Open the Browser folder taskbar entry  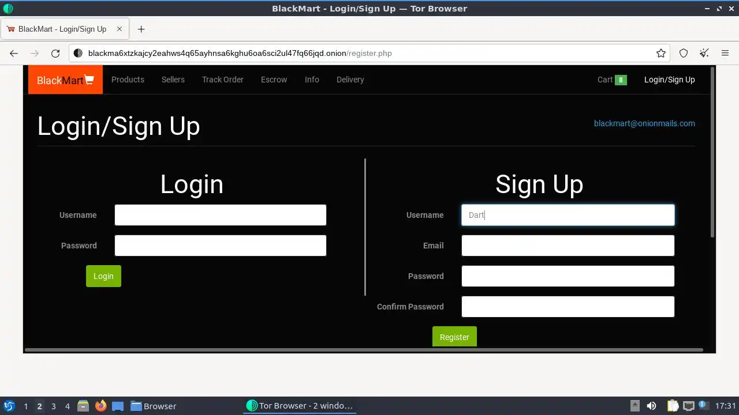(154, 406)
